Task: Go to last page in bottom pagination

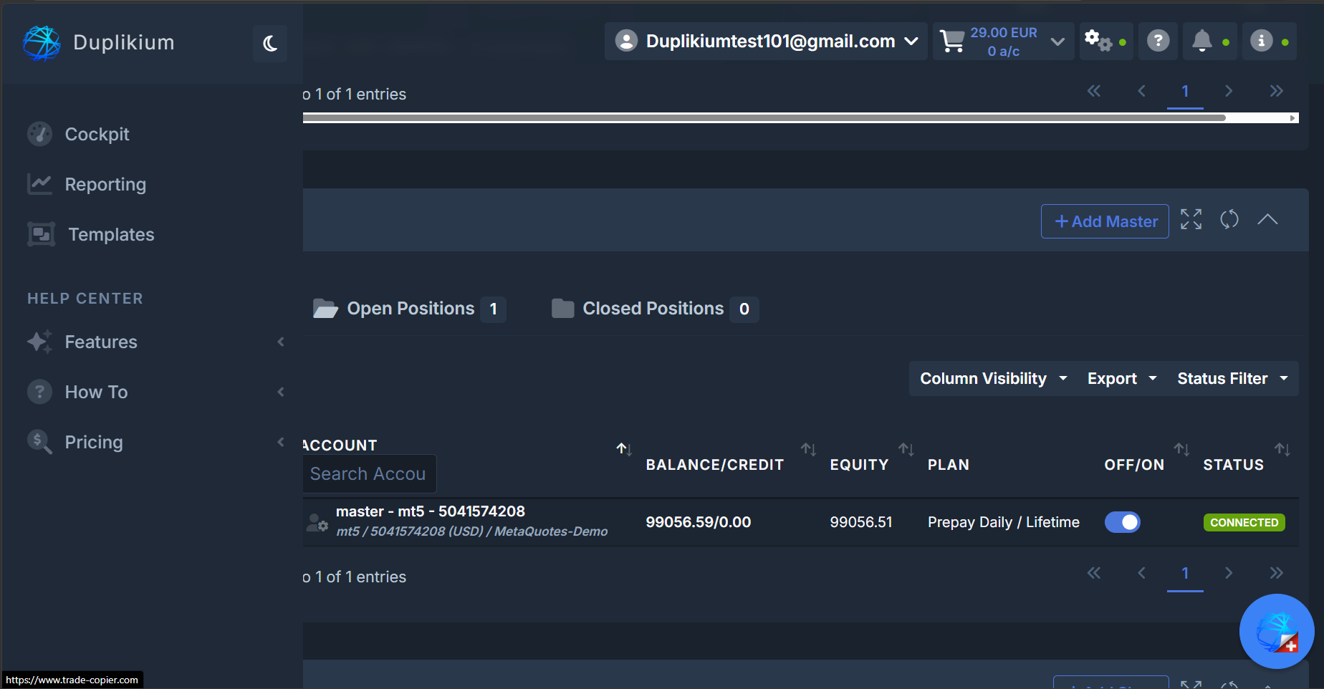Action: click(1276, 573)
